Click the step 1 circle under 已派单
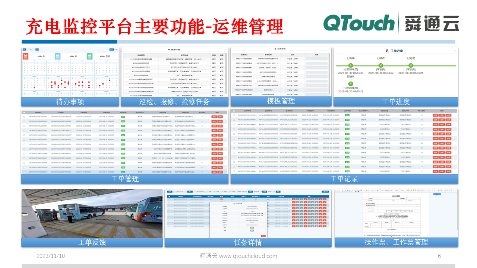477x268 pixels. click(x=350, y=66)
